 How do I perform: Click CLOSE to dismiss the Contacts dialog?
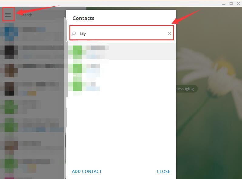pyautogui.click(x=163, y=171)
